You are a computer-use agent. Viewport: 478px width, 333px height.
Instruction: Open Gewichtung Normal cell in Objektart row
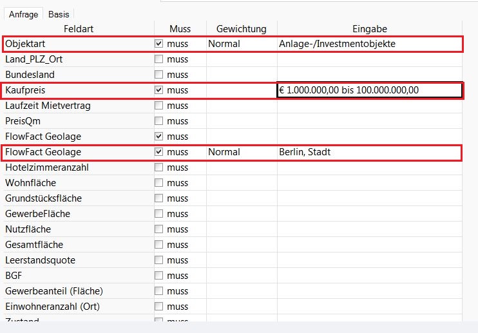pos(241,44)
